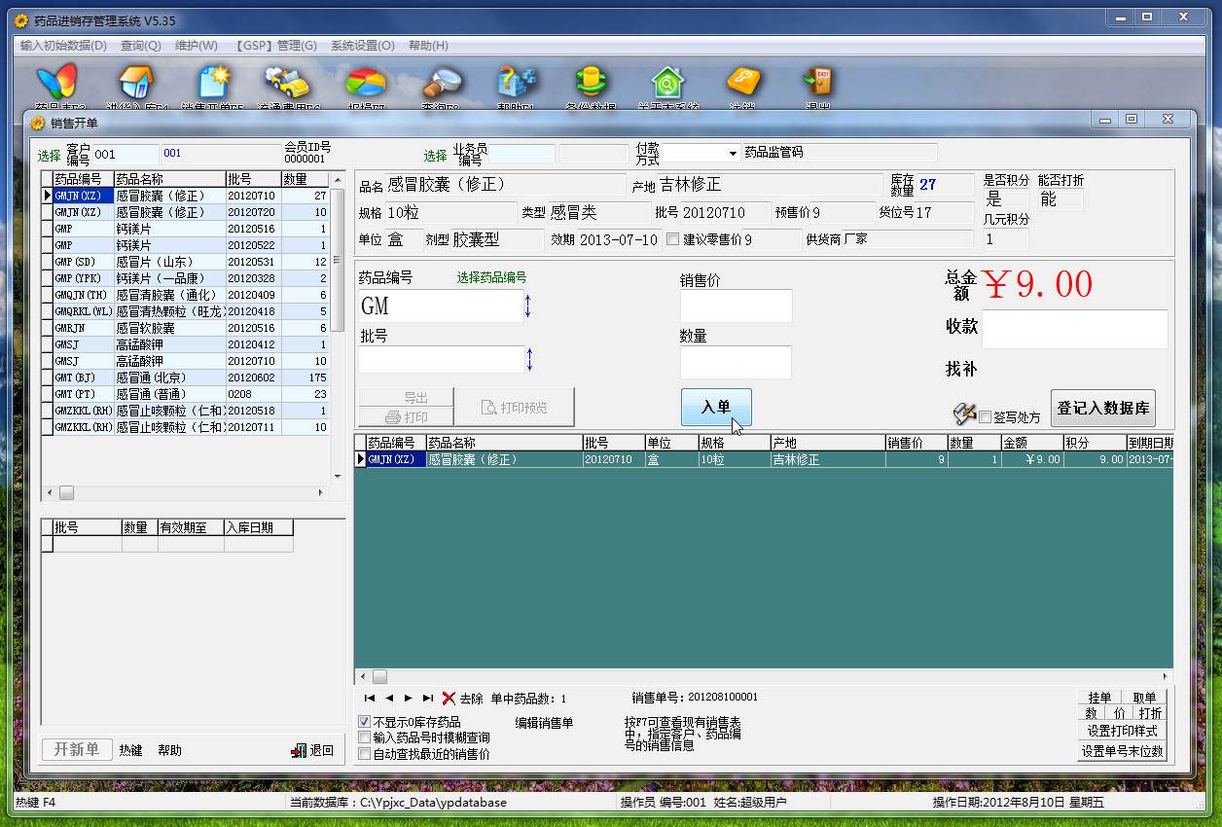Image resolution: width=1222 pixels, height=827 pixels.
Task: Click the 入单 submit button
Action: (716, 408)
